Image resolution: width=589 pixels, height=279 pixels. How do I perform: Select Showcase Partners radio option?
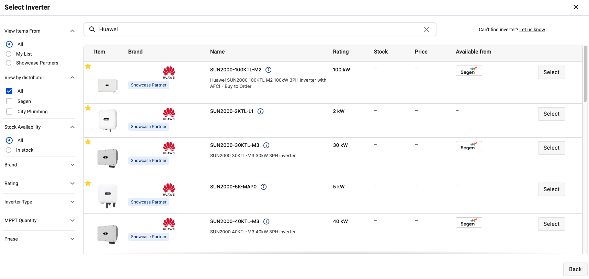pos(9,63)
